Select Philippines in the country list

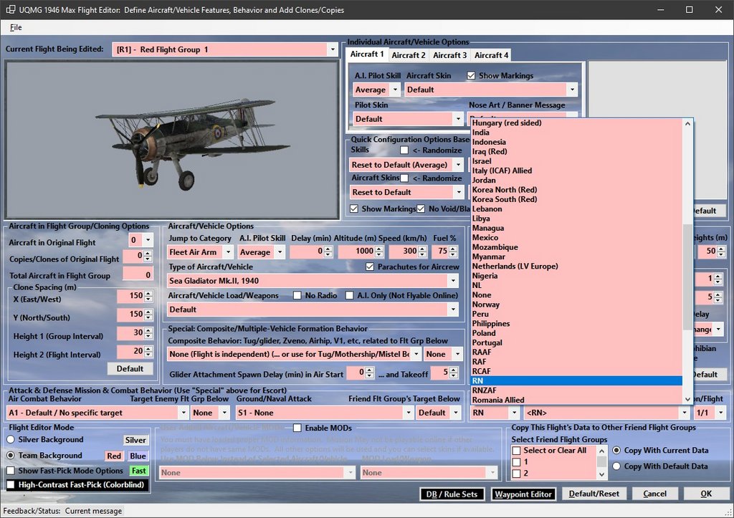576,324
